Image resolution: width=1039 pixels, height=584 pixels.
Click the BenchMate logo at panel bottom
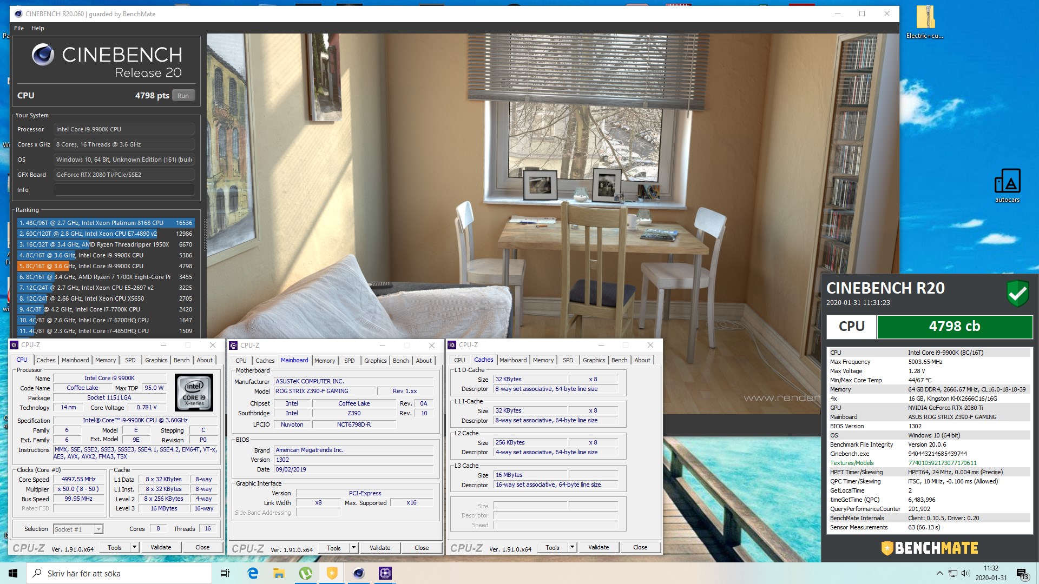pos(930,548)
